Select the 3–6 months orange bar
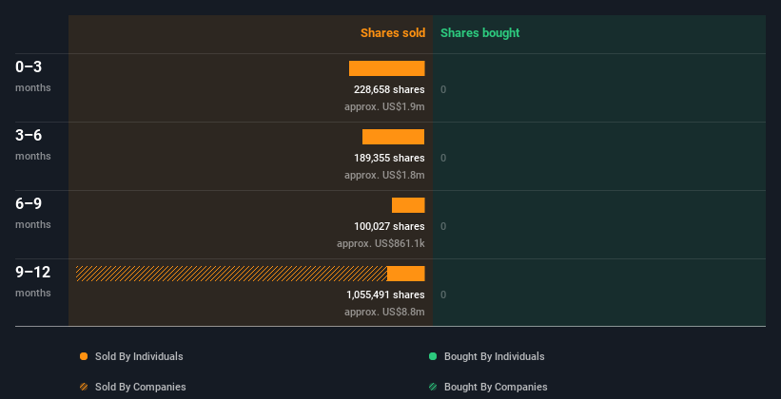This screenshot has width=781, height=399. 394,137
